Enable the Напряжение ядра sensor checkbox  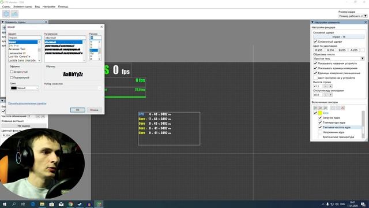pyautogui.click(x=320, y=132)
